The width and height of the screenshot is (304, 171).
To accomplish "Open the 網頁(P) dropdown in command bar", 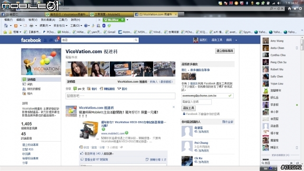I will tap(45, 26).
